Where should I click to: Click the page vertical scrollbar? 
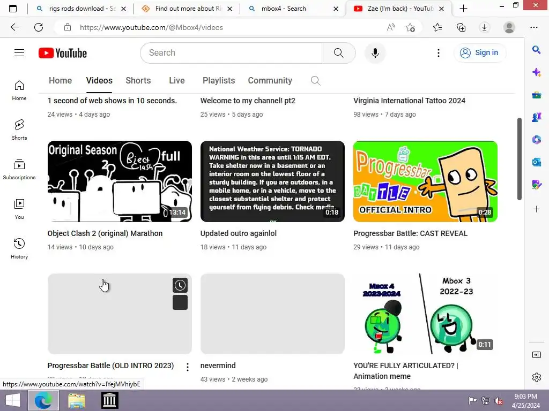click(519, 159)
